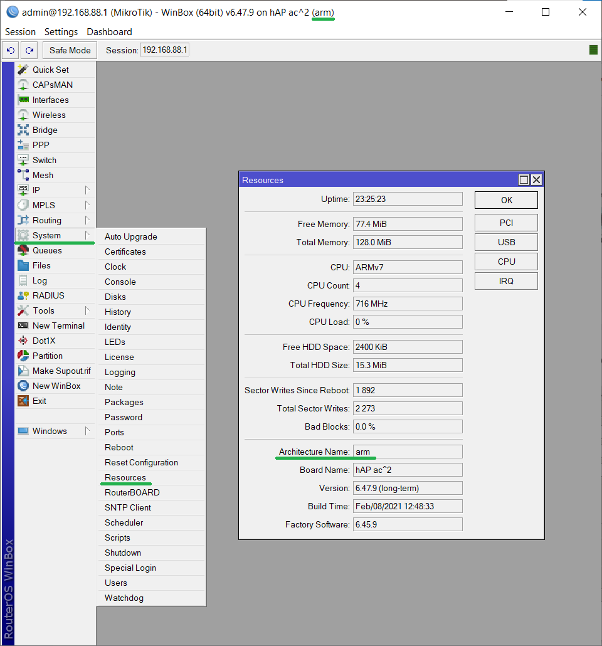The width and height of the screenshot is (602, 646).
Task: Click the USB button
Action: 506,242
